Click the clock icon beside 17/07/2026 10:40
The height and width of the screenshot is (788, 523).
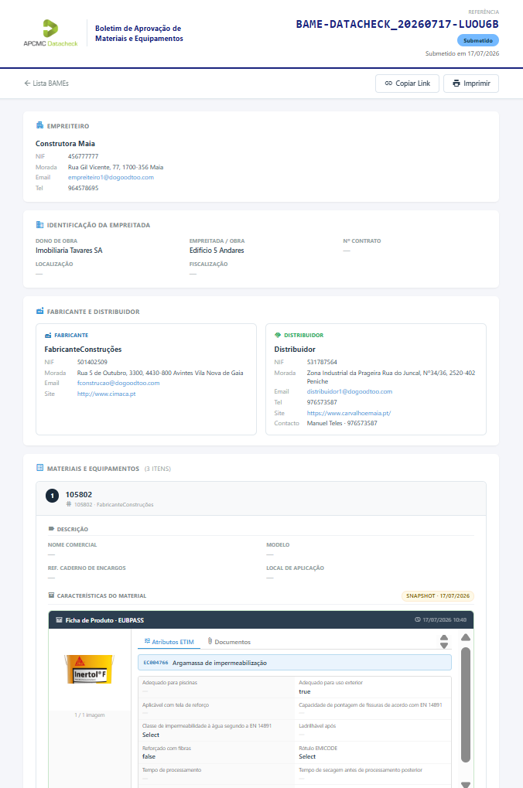click(418, 619)
